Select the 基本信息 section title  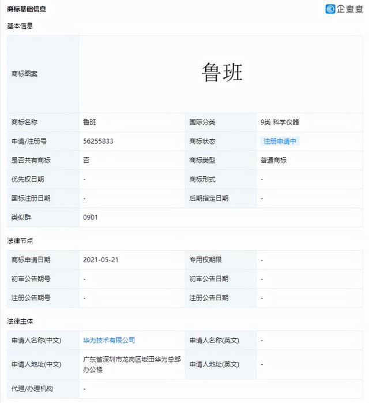(20, 26)
